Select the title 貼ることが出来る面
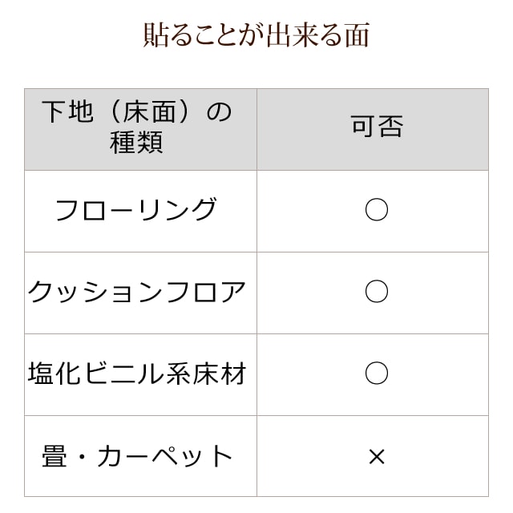Screen dimensions: 513x513 [x=256, y=36]
